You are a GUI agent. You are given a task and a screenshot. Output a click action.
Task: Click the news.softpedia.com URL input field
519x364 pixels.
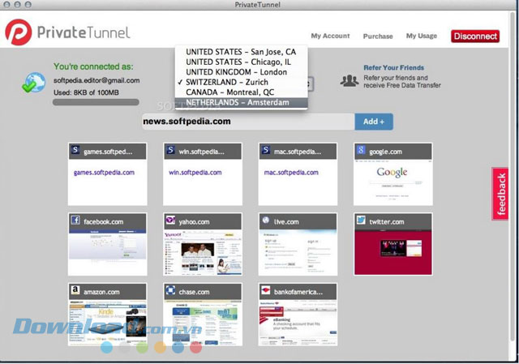248,122
